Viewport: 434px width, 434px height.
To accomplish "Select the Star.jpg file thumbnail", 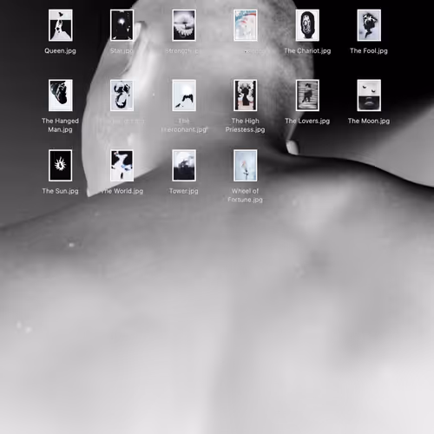I will tap(122, 25).
